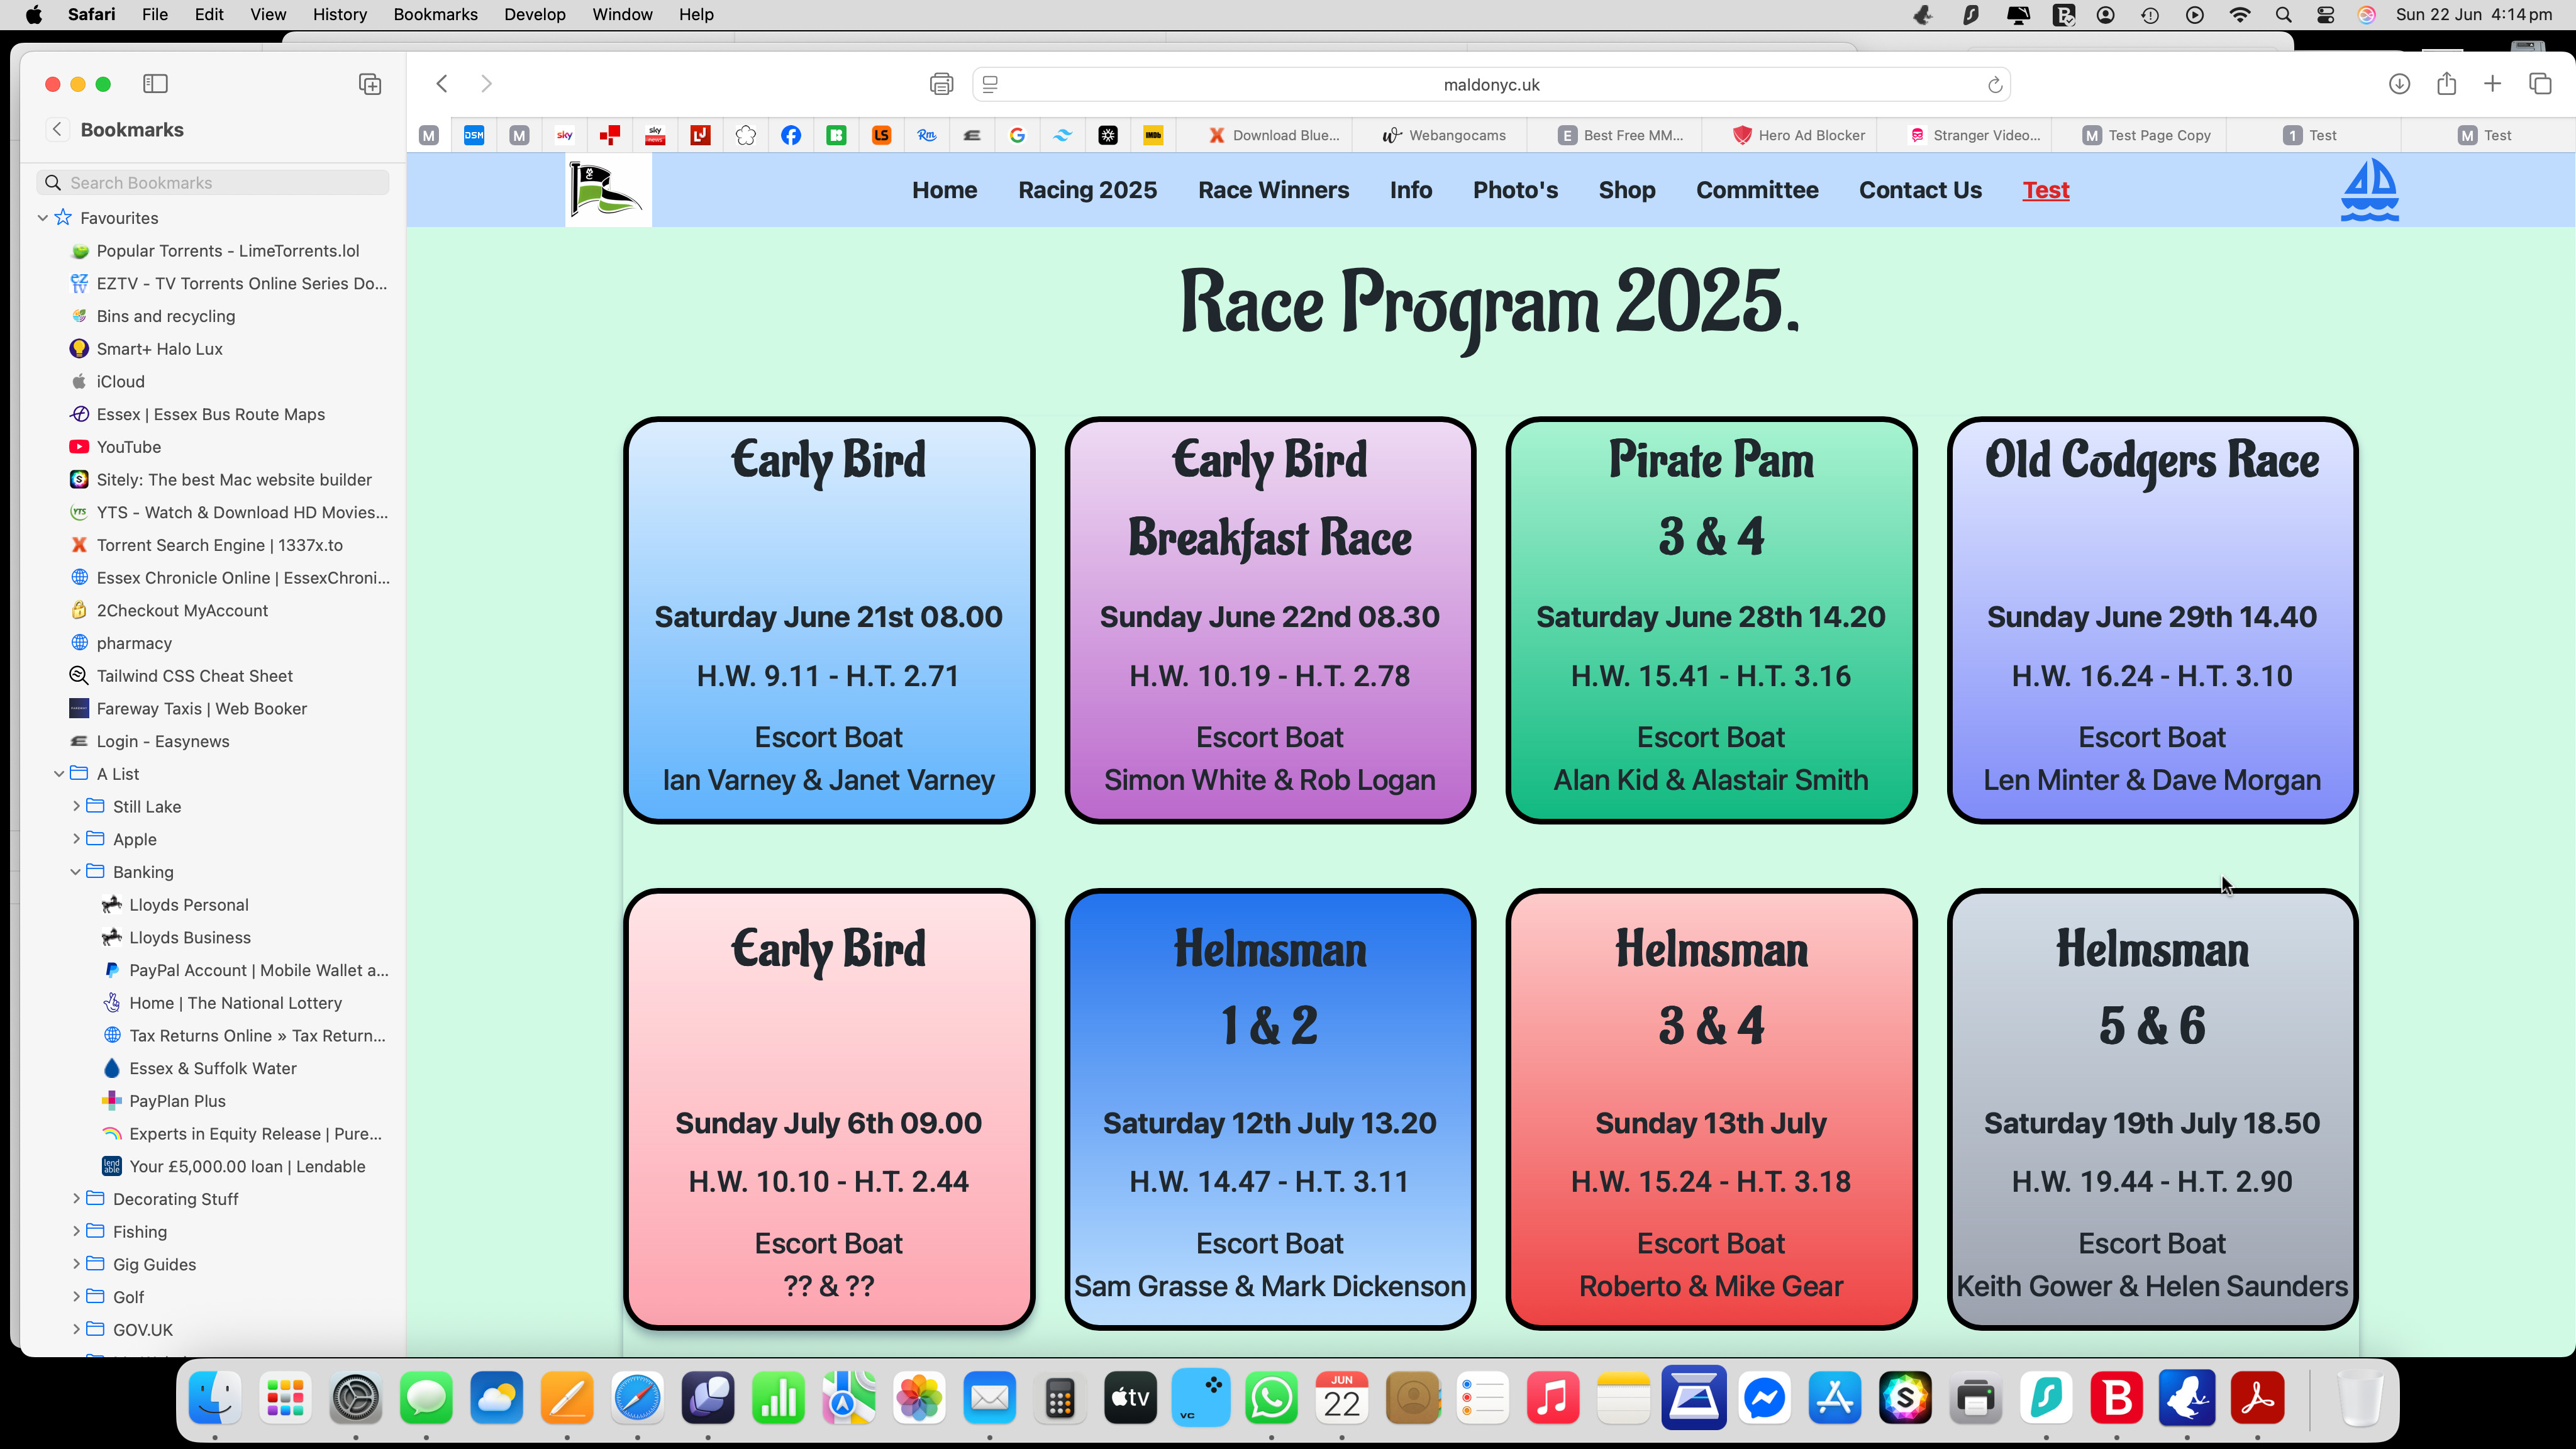Open the Tailwind CSS Cheat Sheet bookmark
Viewport: 2576px width, 1449px height.
tap(194, 676)
